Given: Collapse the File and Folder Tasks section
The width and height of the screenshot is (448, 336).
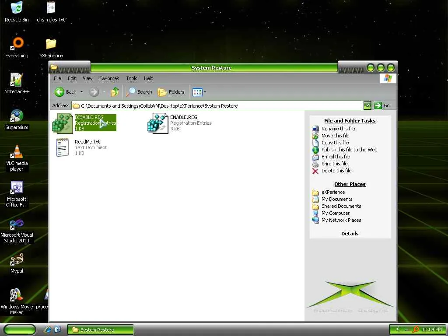Looking at the screenshot, I should click(x=350, y=121).
